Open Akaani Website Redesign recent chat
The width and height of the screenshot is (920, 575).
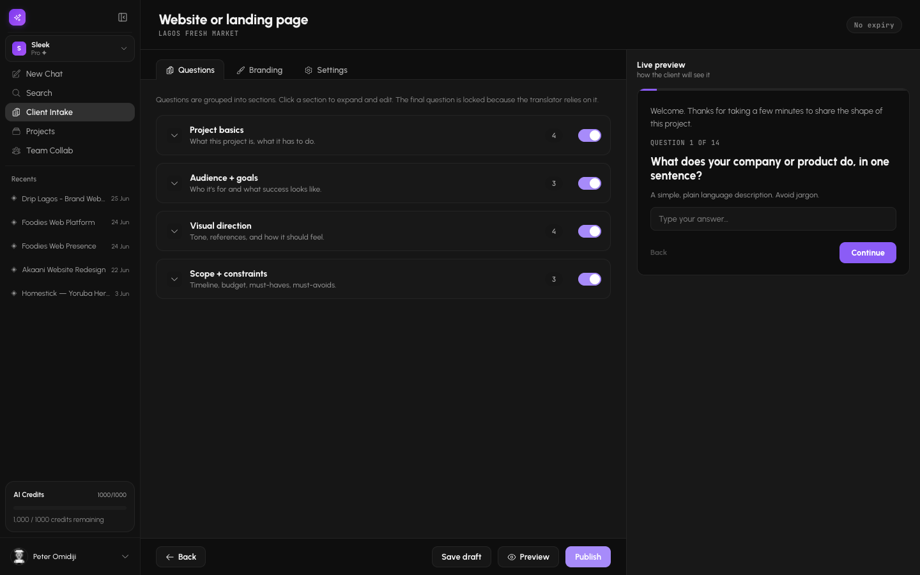[70, 270]
